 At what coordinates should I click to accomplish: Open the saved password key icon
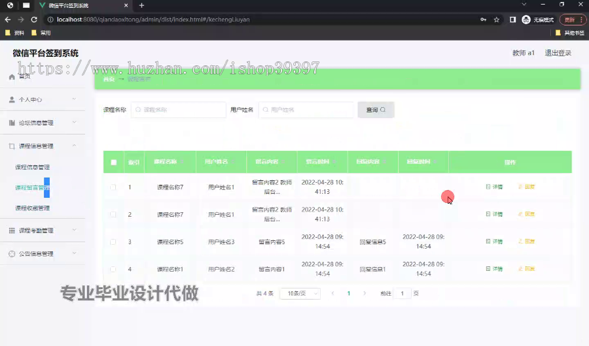(484, 20)
